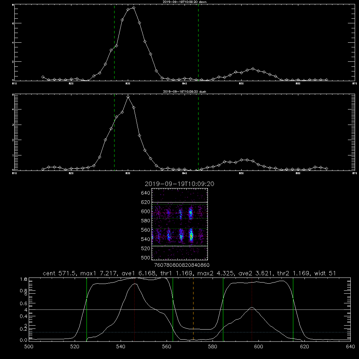Click the '540' x-axis label of the bottom plot

(121, 347)
